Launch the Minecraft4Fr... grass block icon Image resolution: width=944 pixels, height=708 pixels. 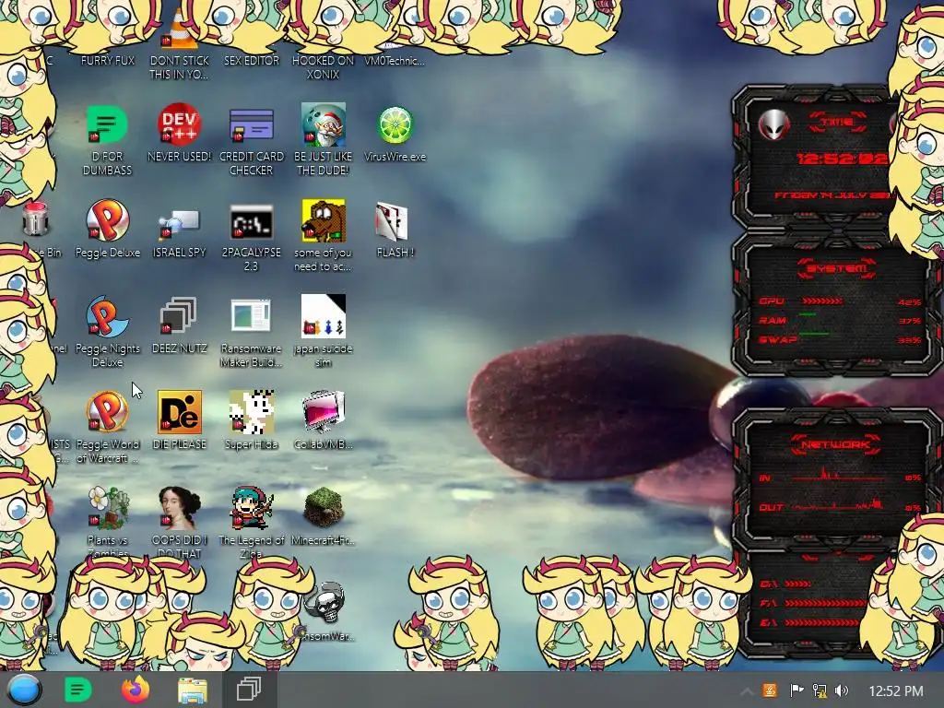click(x=324, y=508)
